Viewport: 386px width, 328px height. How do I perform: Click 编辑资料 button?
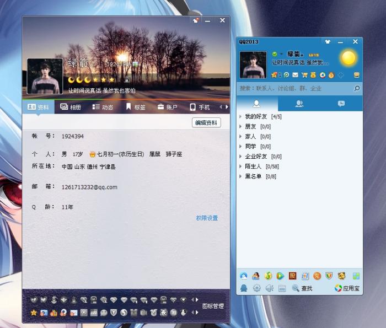tap(206, 122)
